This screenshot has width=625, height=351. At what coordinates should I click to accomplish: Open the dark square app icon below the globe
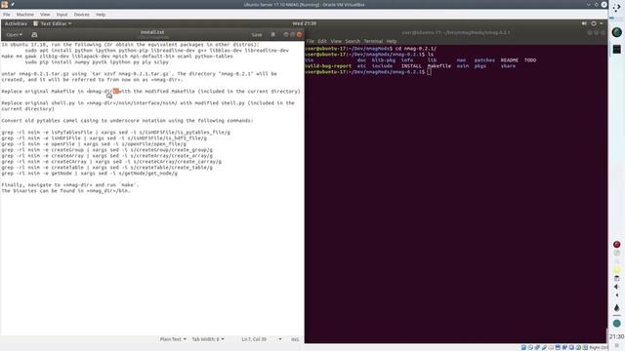pyautogui.click(x=616, y=49)
